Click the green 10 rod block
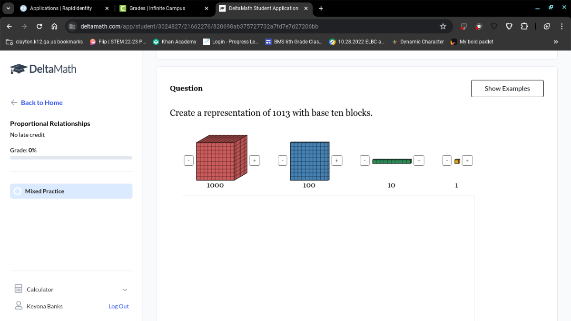 coord(392,161)
